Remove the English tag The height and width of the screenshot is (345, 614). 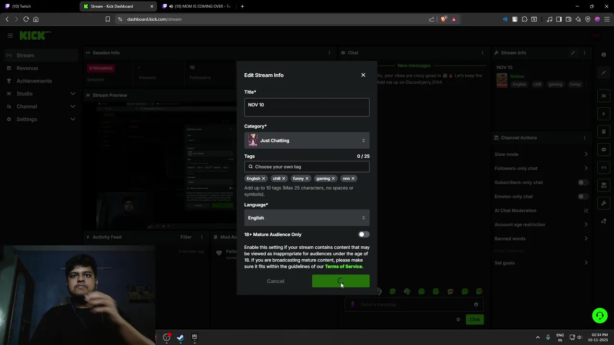click(263, 178)
